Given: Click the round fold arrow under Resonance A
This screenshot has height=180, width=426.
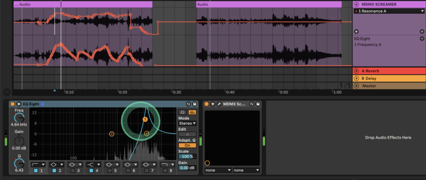Looking at the screenshot, I should [356, 31].
